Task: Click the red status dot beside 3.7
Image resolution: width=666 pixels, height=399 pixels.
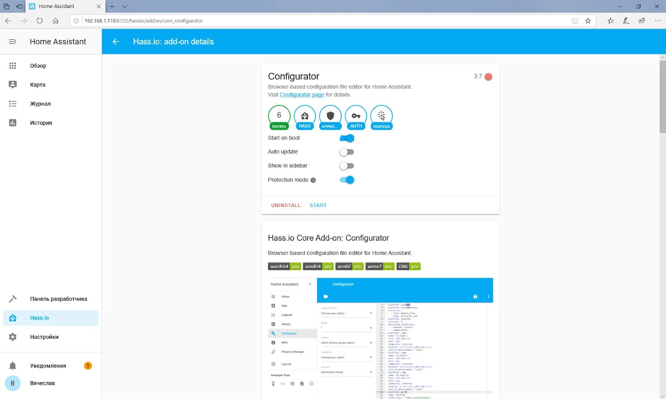Action: click(x=488, y=77)
